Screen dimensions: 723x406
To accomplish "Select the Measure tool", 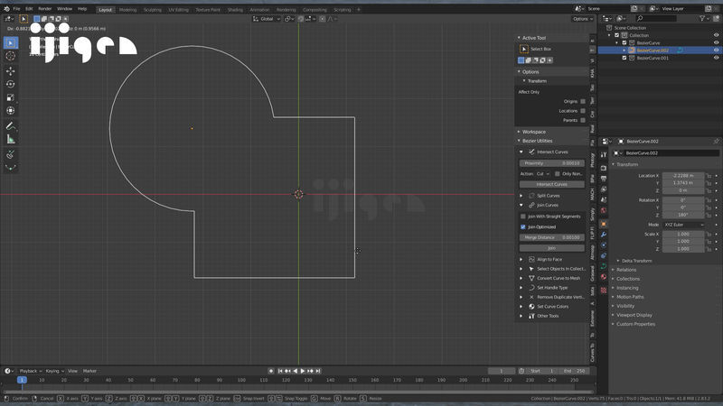I will [x=11, y=139].
